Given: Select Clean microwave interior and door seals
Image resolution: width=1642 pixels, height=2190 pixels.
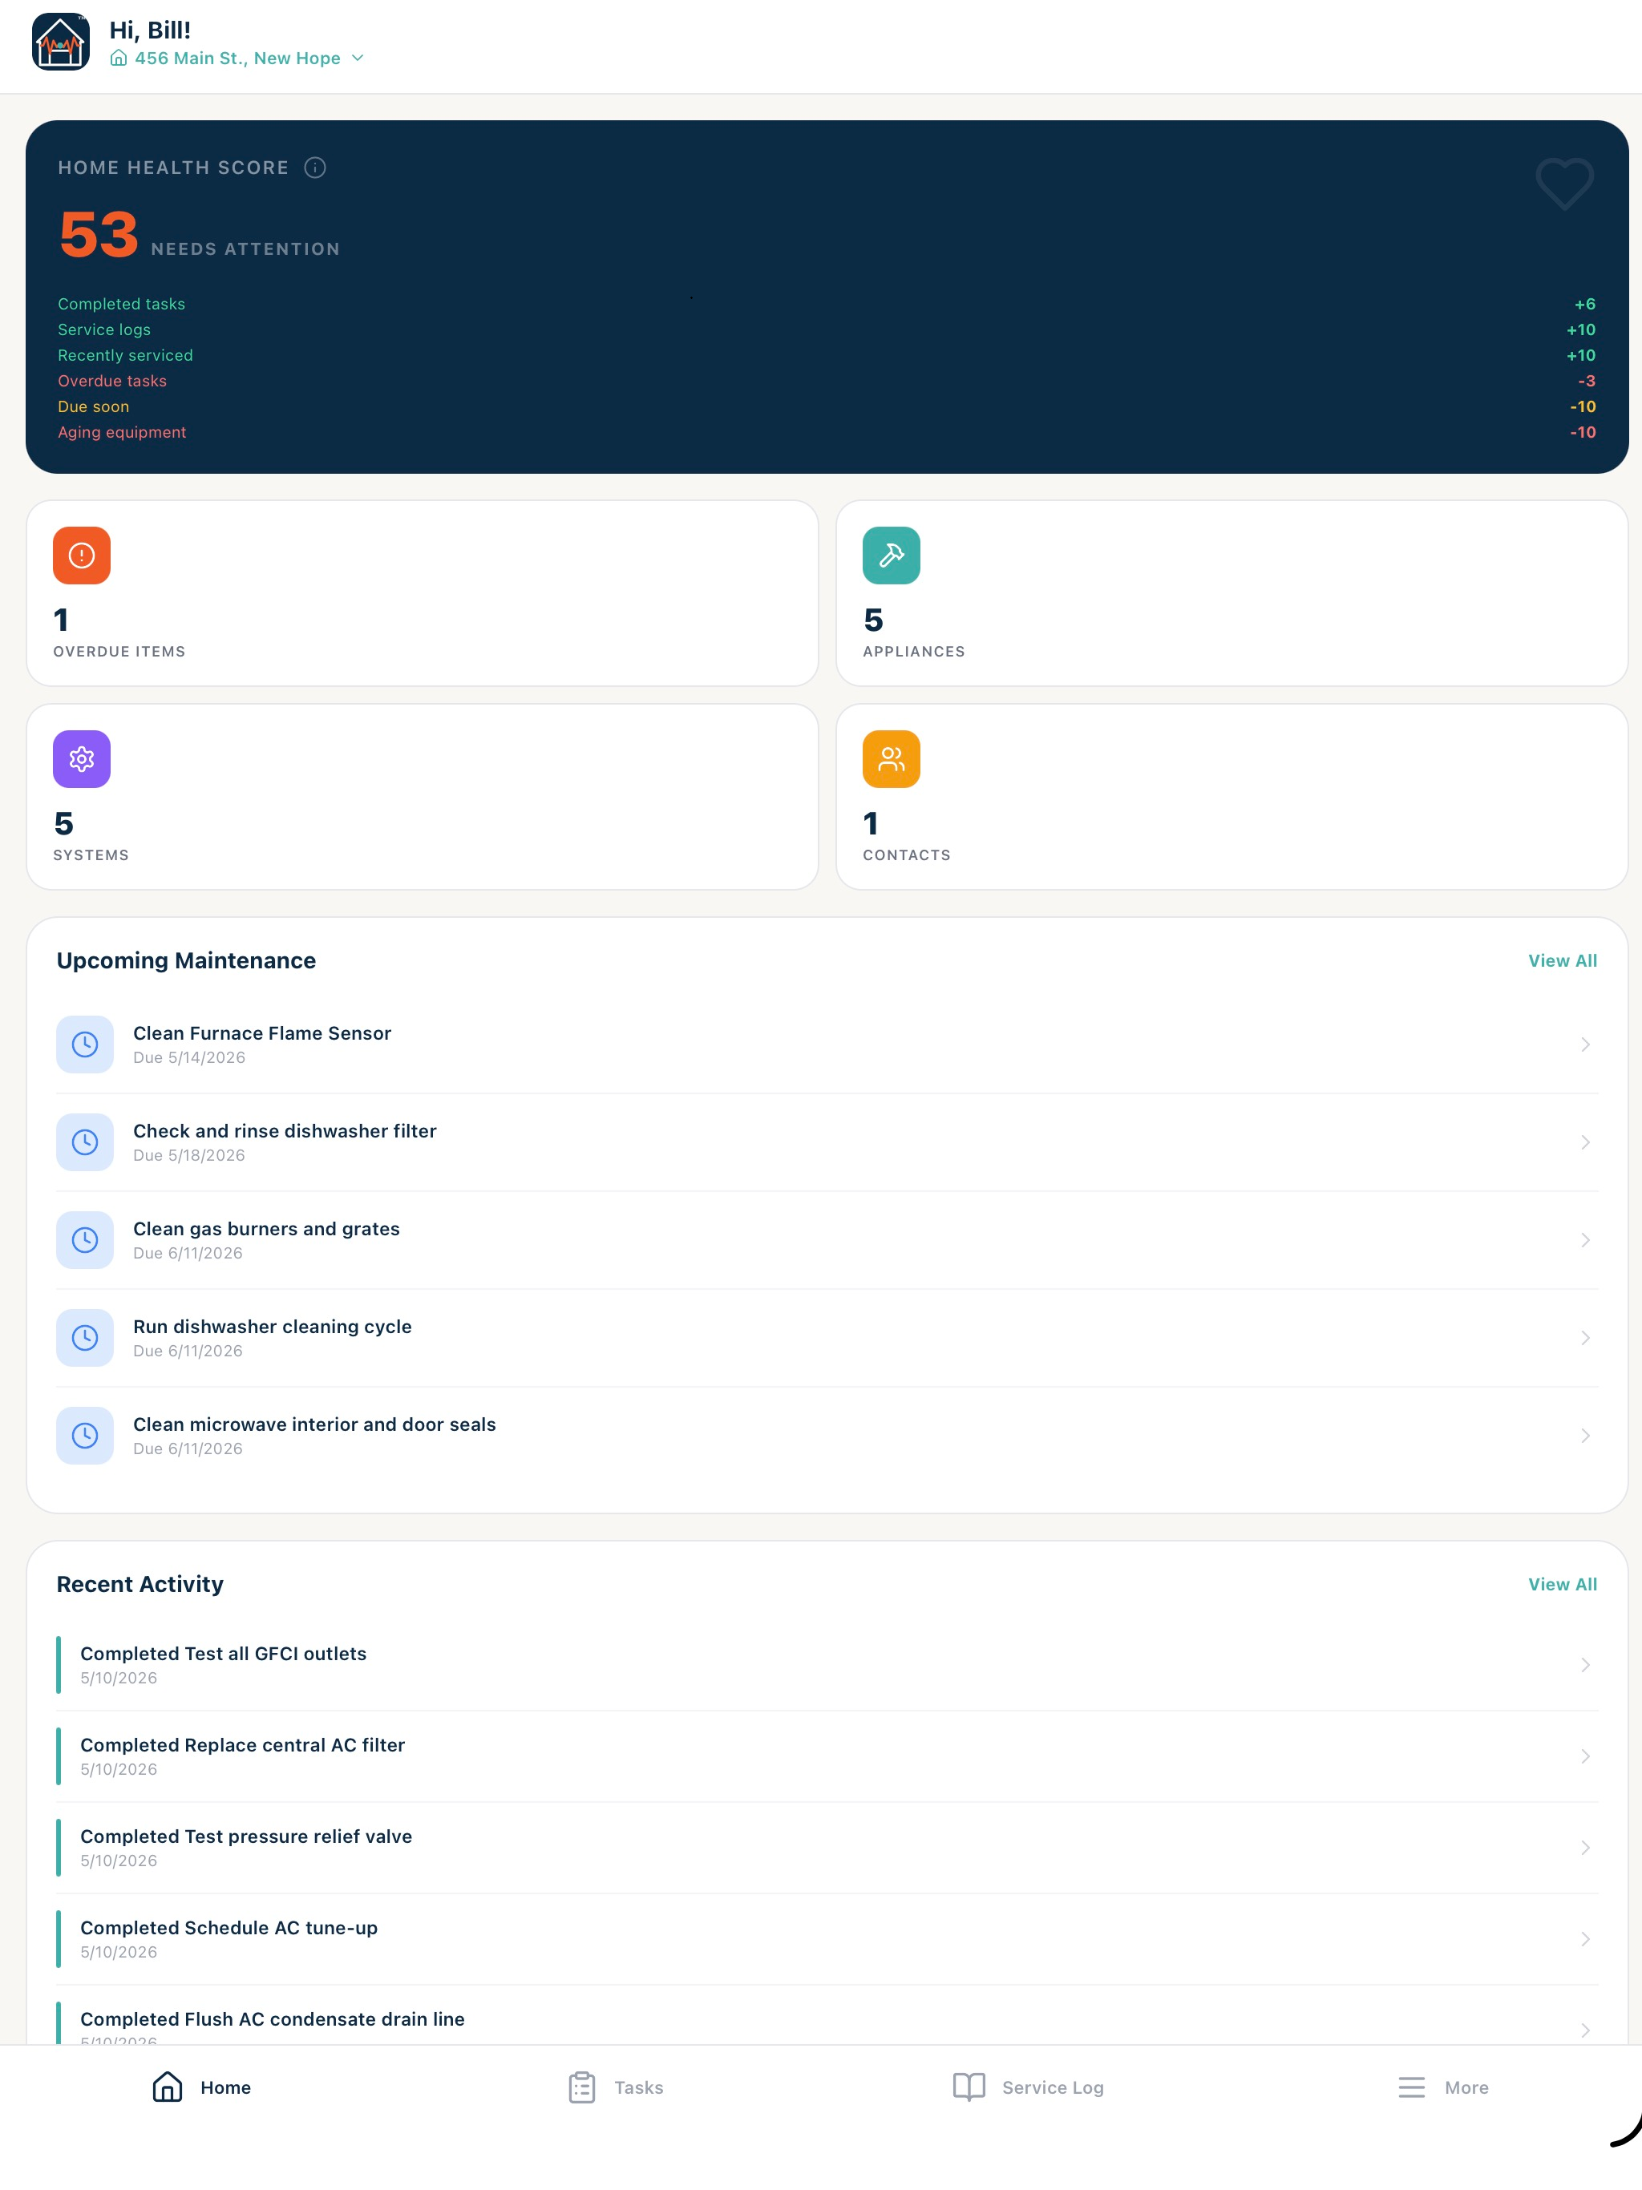Looking at the screenshot, I should (x=315, y=1424).
